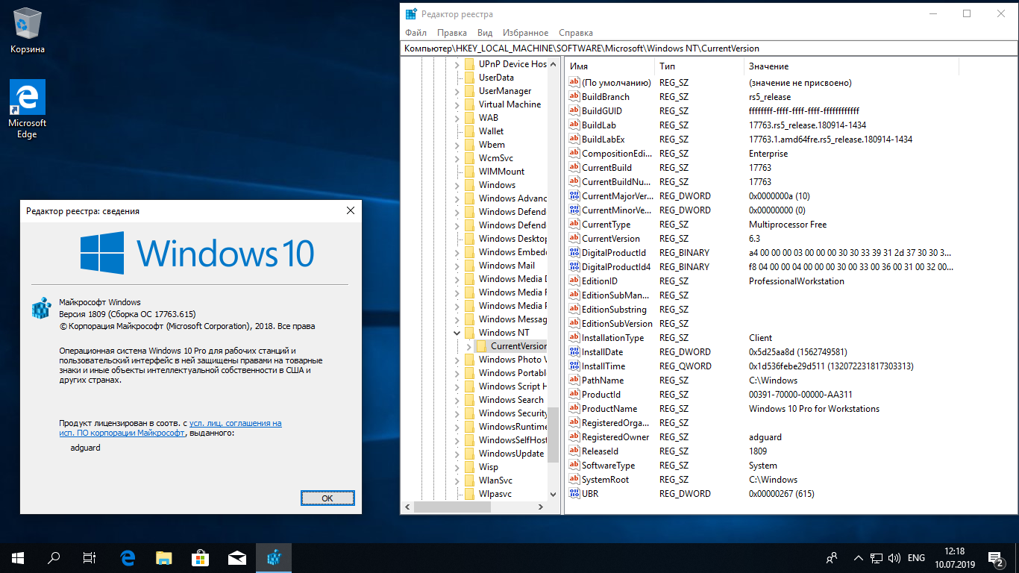1019x573 pixels.
Task: Expand the CurrentVersion tree node
Action: pyautogui.click(x=469, y=346)
